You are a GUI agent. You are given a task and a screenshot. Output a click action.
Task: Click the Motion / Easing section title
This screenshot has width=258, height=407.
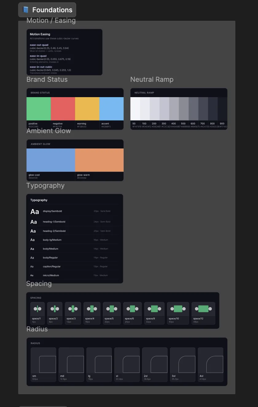(51, 20)
